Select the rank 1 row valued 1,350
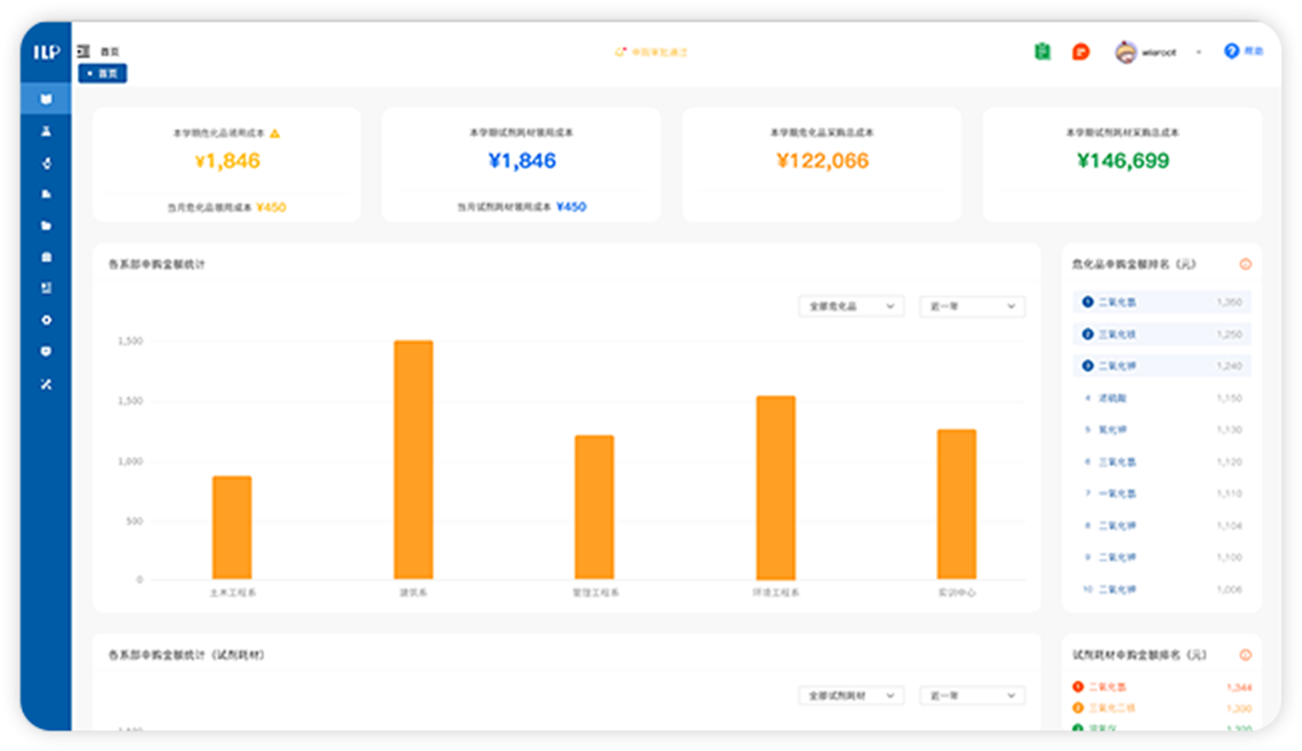 pyautogui.click(x=1161, y=302)
